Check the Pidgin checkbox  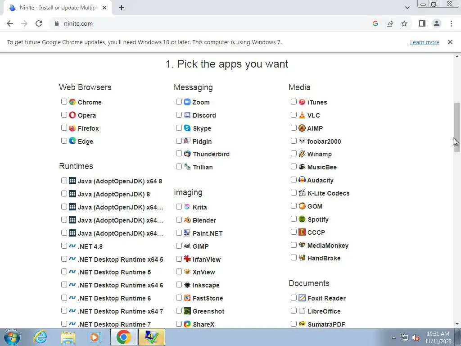[179, 141]
